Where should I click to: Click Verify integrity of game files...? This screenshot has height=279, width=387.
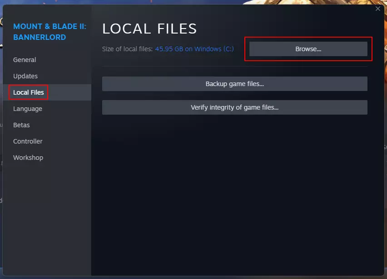pyautogui.click(x=235, y=107)
